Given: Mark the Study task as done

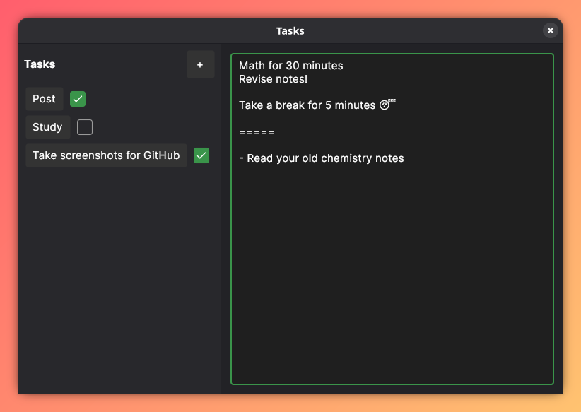Looking at the screenshot, I should click(x=85, y=127).
